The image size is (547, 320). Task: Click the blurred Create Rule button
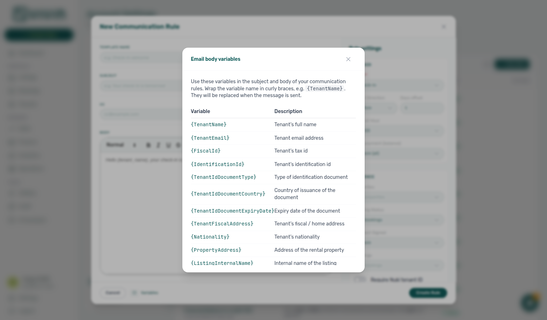[428, 293]
